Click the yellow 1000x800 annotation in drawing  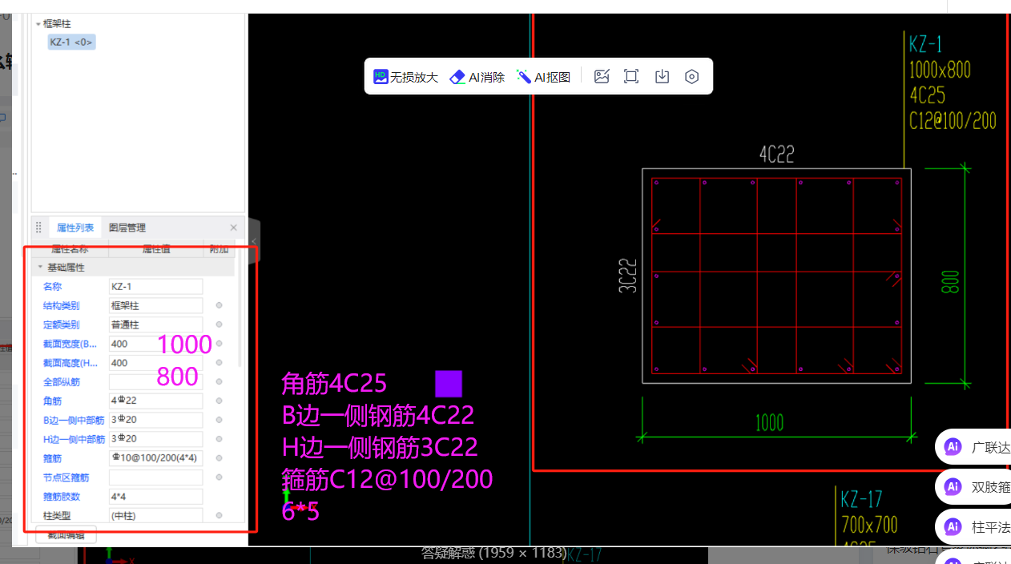pyautogui.click(x=940, y=70)
